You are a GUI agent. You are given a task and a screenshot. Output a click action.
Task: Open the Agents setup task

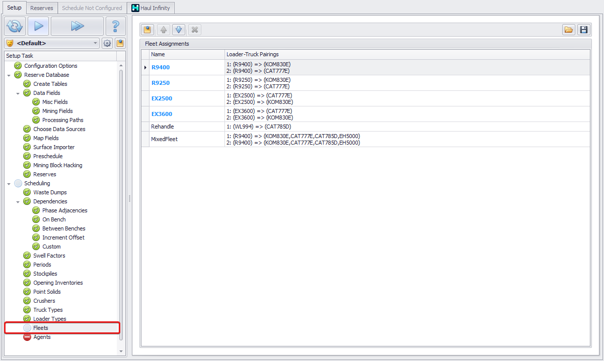[42, 337]
